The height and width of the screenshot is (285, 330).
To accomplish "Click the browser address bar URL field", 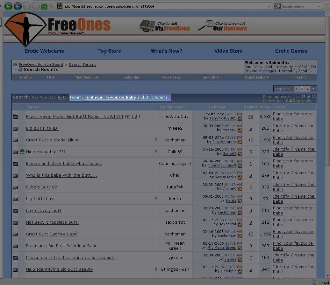I will [x=162, y=6].
